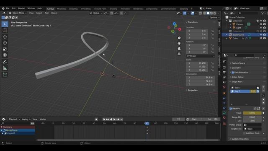268x151 pixels.
Task: Select the Transform tool
Action: 5,55
